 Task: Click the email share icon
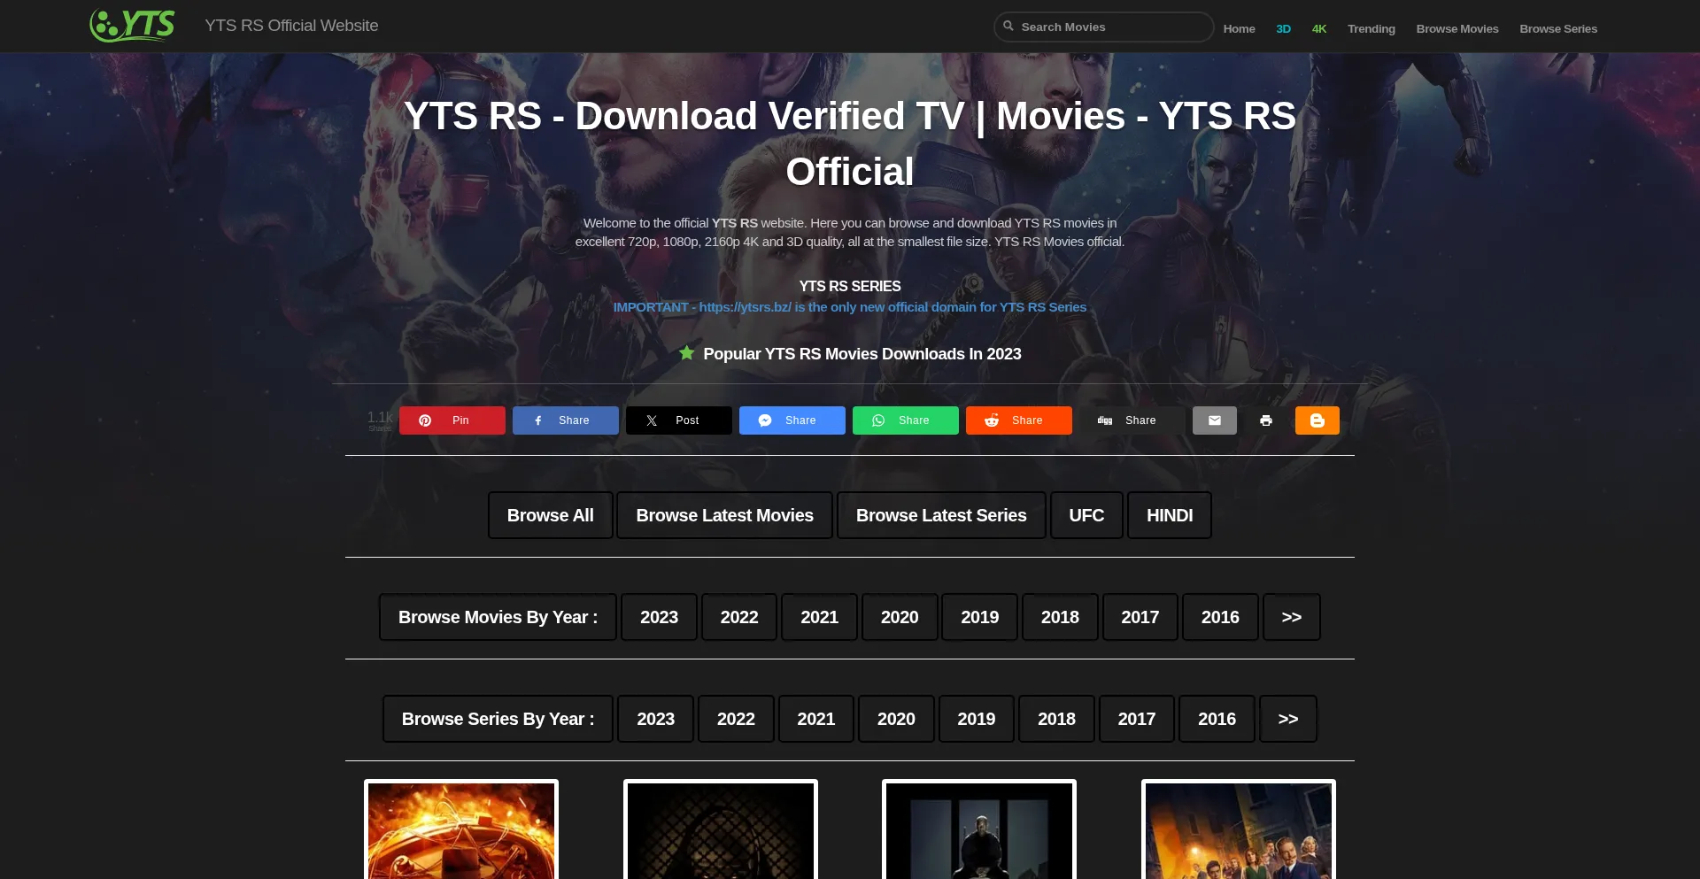tap(1215, 420)
